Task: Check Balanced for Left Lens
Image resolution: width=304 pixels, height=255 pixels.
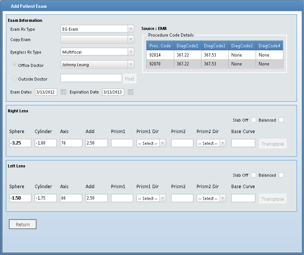Action: 281,175
